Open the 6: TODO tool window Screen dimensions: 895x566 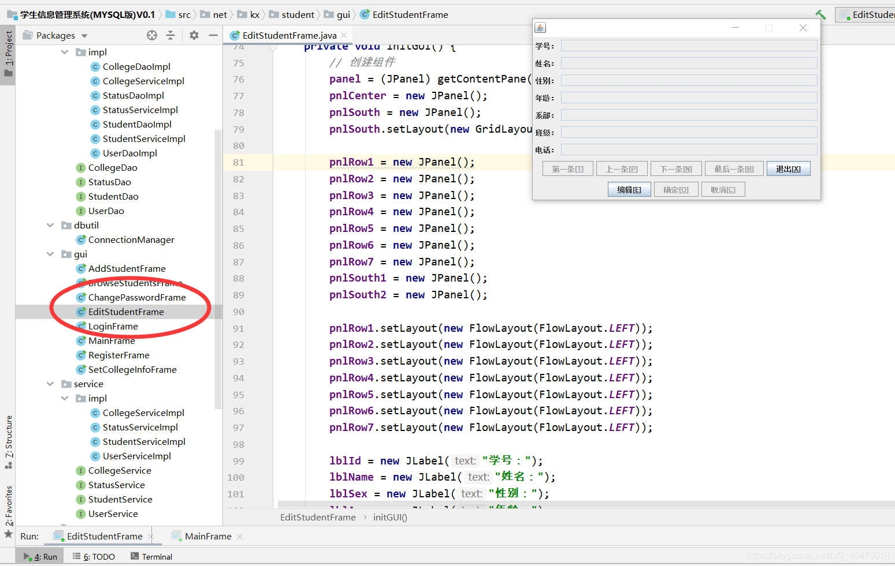click(94, 556)
